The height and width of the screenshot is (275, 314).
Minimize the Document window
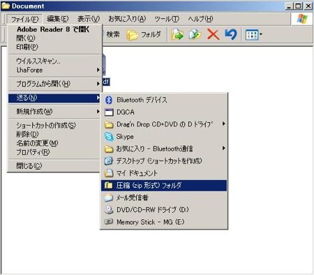click(x=289, y=6)
